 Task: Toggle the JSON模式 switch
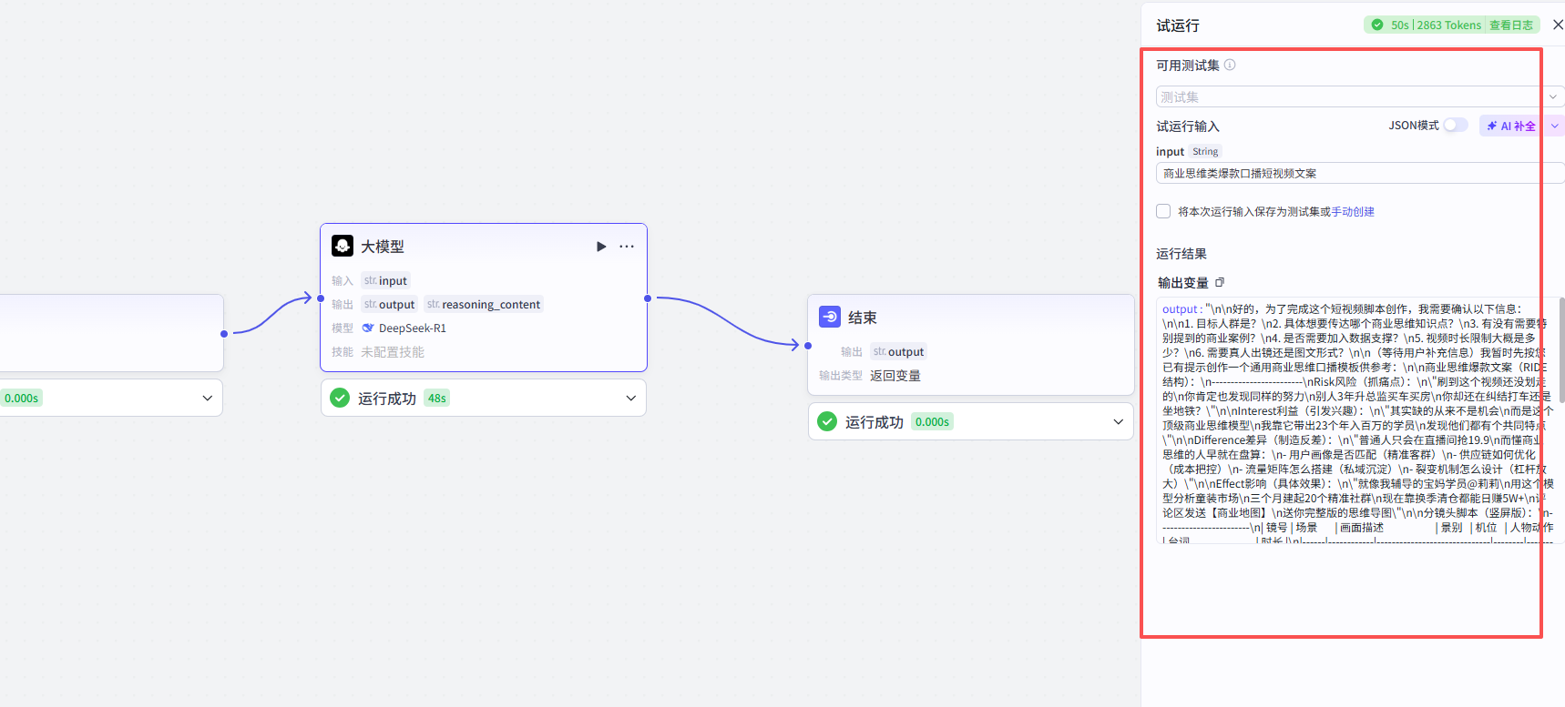tap(1456, 126)
